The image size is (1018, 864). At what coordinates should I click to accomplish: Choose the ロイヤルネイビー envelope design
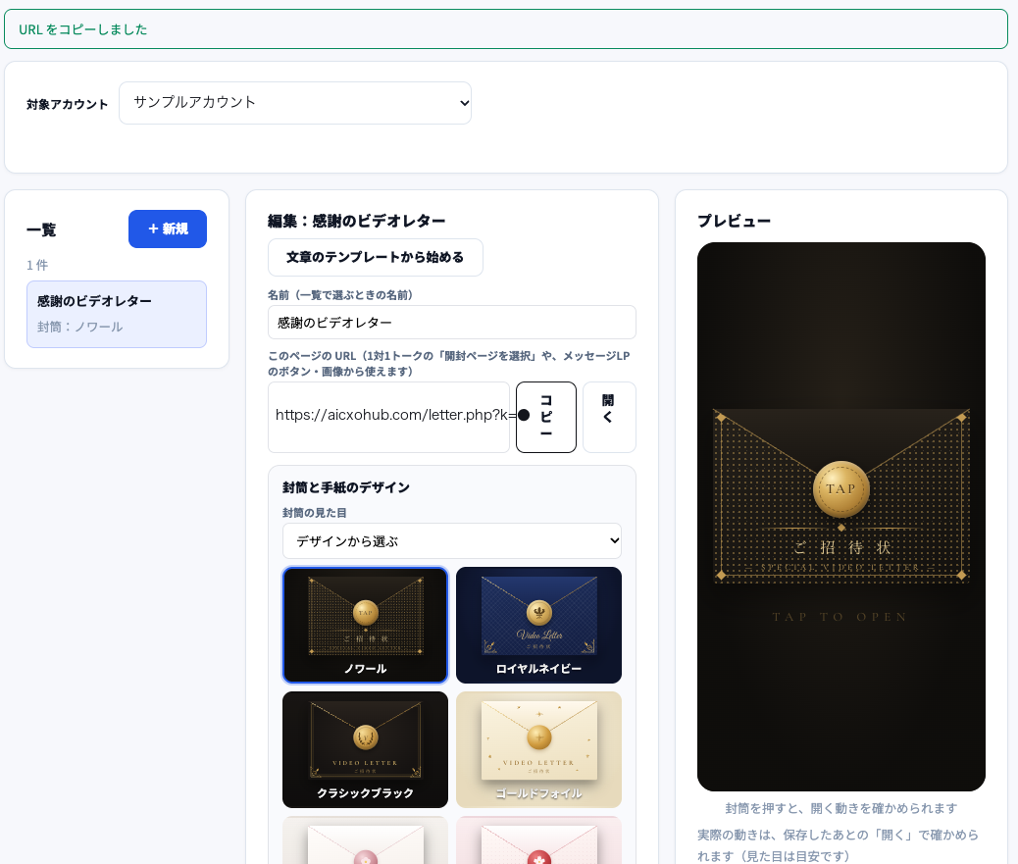pos(538,625)
